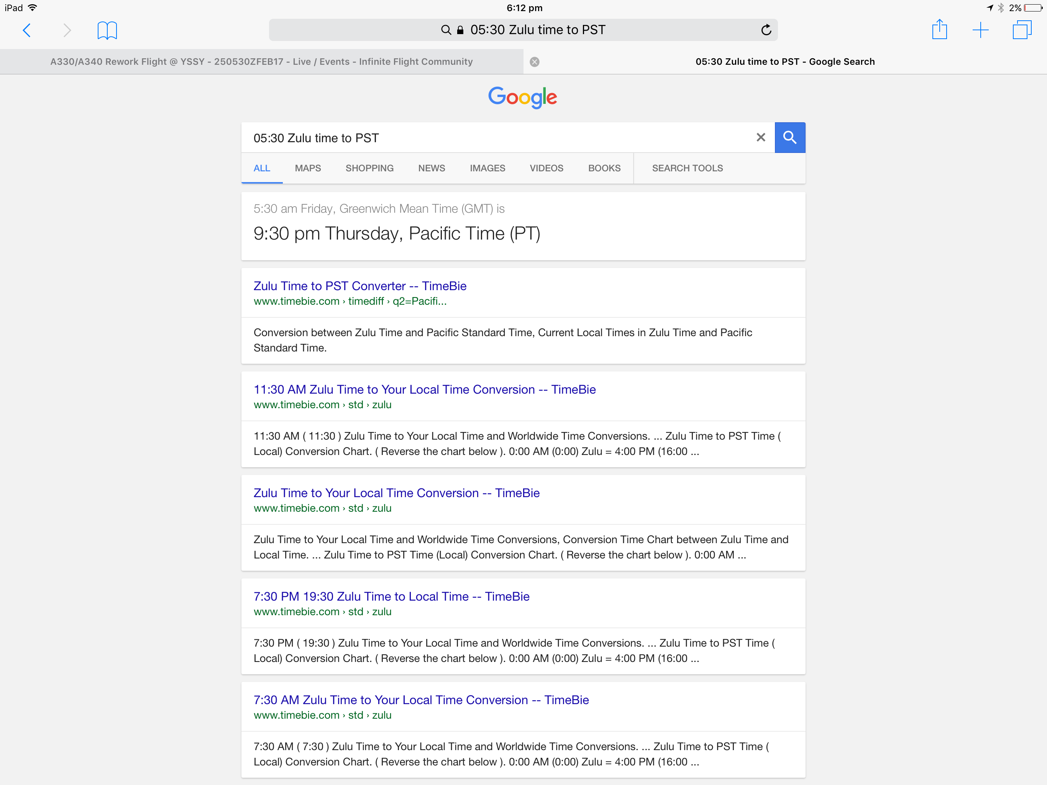
Task: Select the NEWS search filter
Action: (431, 168)
